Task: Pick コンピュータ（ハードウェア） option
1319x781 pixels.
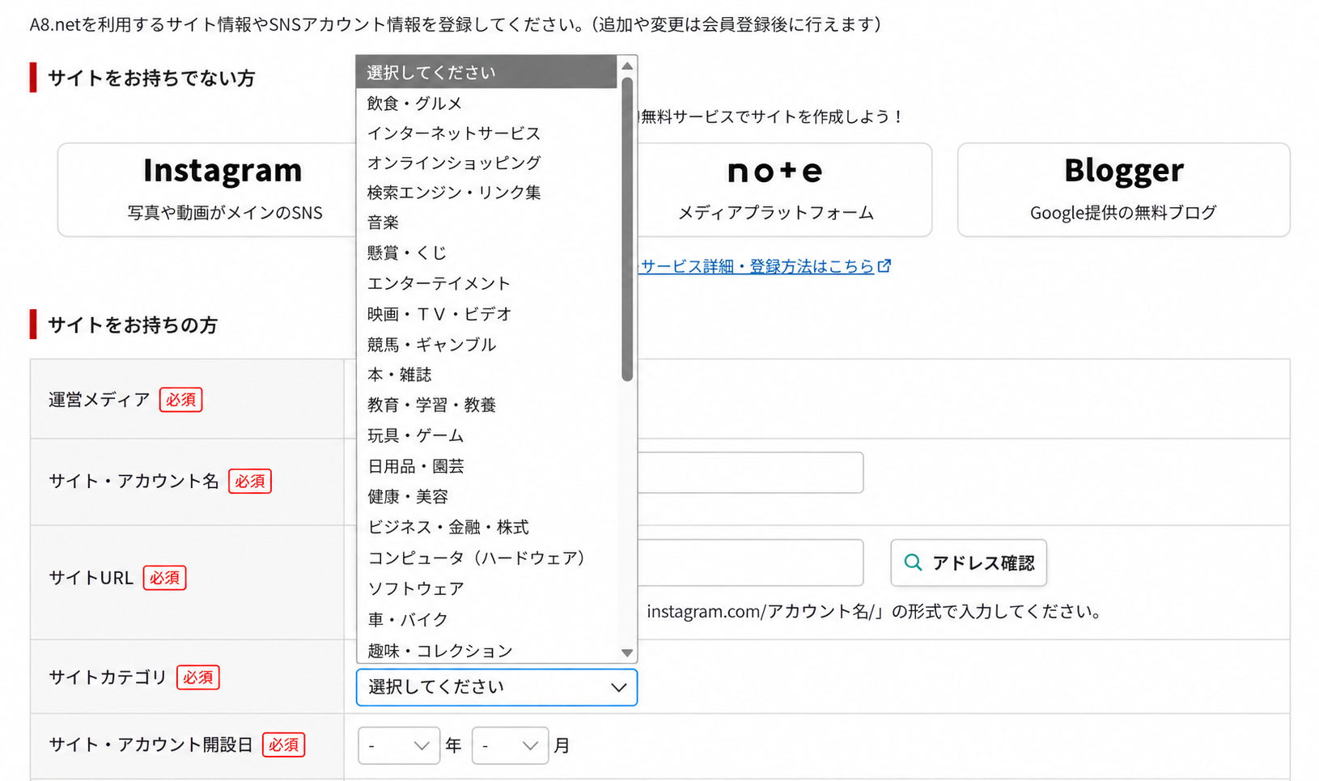Action: point(487,558)
